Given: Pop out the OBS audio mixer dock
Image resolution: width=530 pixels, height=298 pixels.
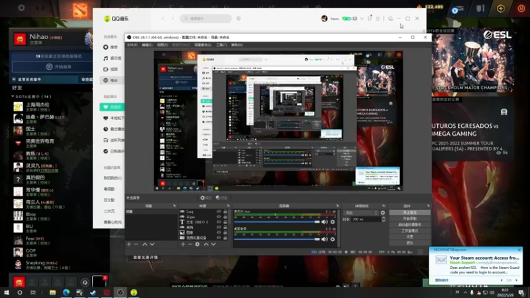Looking at the screenshot, I should pos(337,206).
